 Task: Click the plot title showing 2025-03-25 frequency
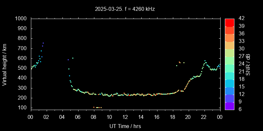point(125,9)
